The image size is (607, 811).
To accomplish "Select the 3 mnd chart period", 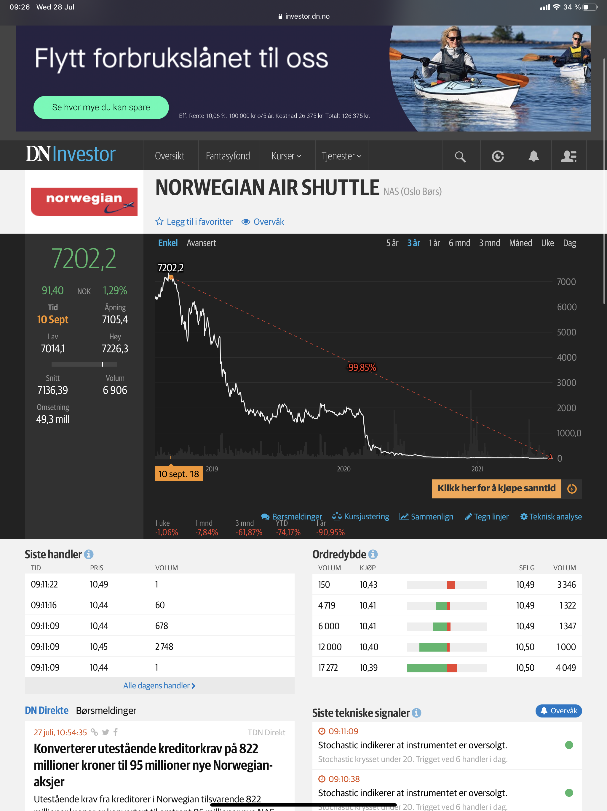I will [x=489, y=243].
